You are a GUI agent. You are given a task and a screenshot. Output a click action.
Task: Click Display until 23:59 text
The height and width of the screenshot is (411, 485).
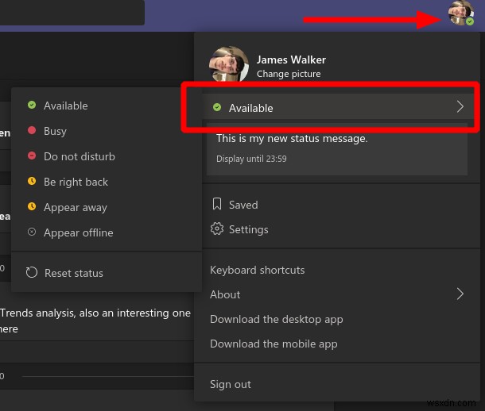tap(251, 159)
